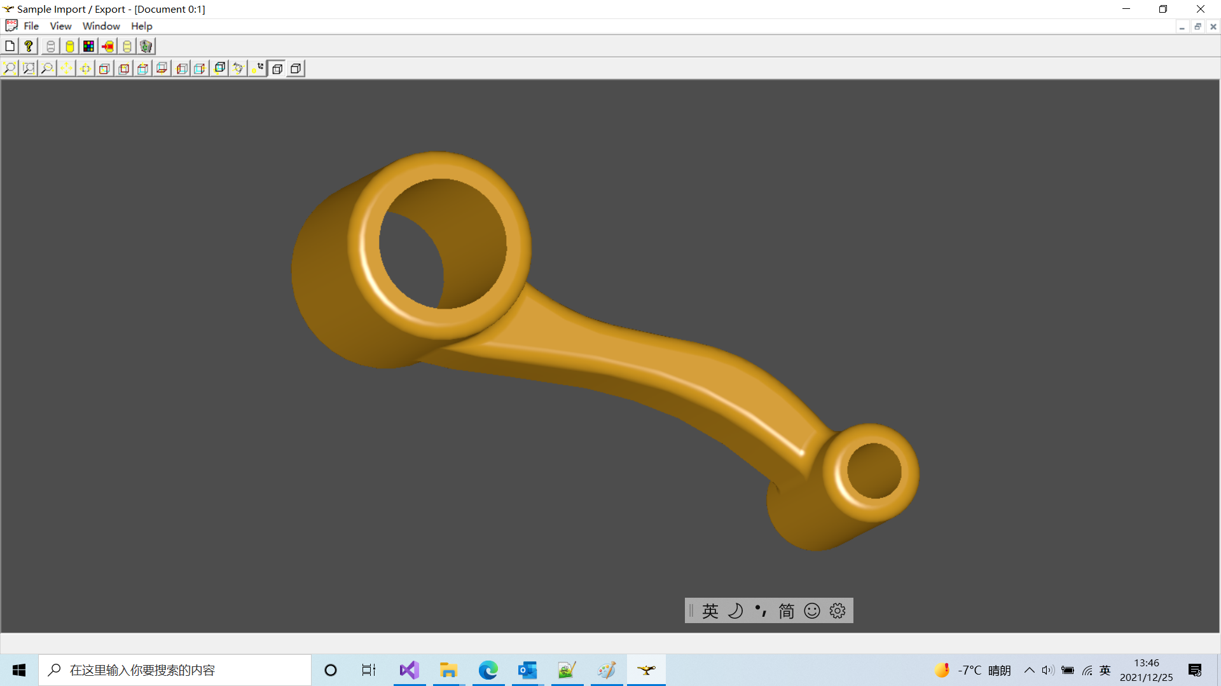
Task: Create a new document
Action: 10,46
